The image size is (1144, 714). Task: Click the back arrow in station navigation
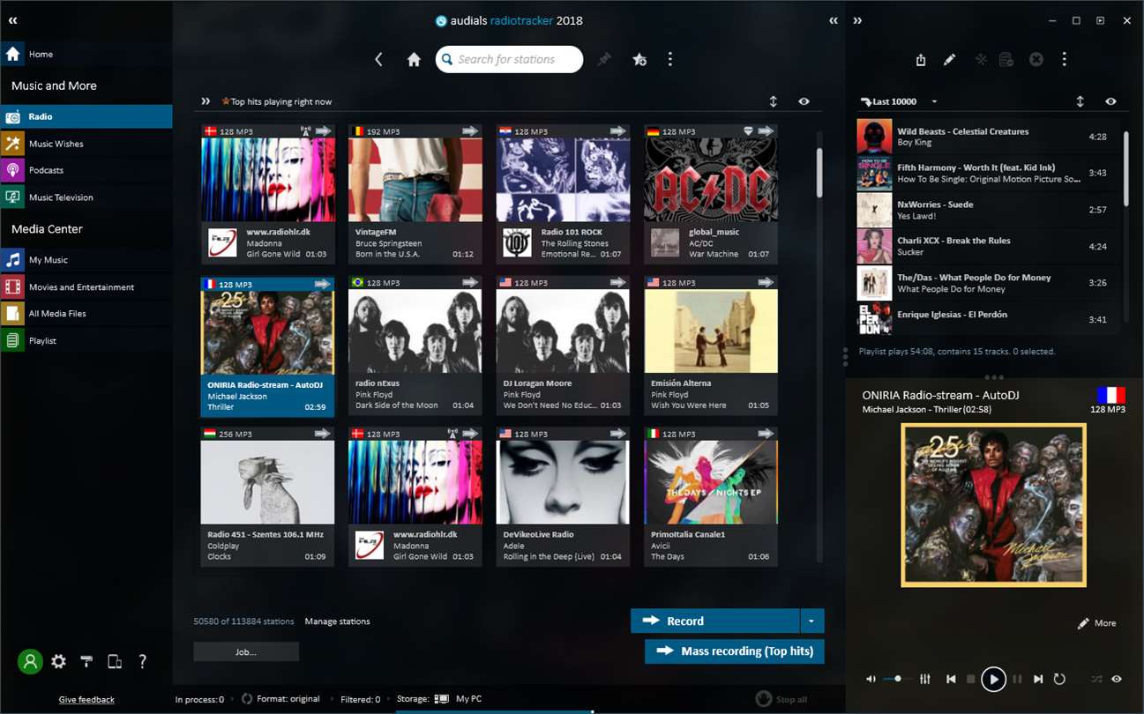pyautogui.click(x=379, y=59)
